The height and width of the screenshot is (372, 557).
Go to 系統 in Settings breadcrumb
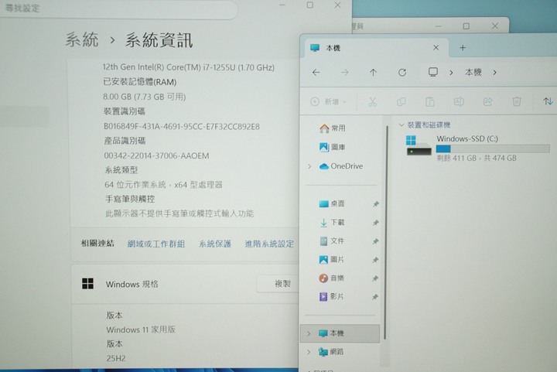[x=82, y=39]
